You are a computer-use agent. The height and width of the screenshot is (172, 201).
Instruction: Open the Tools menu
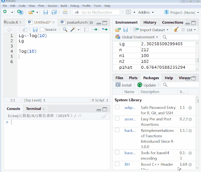point(97,6)
